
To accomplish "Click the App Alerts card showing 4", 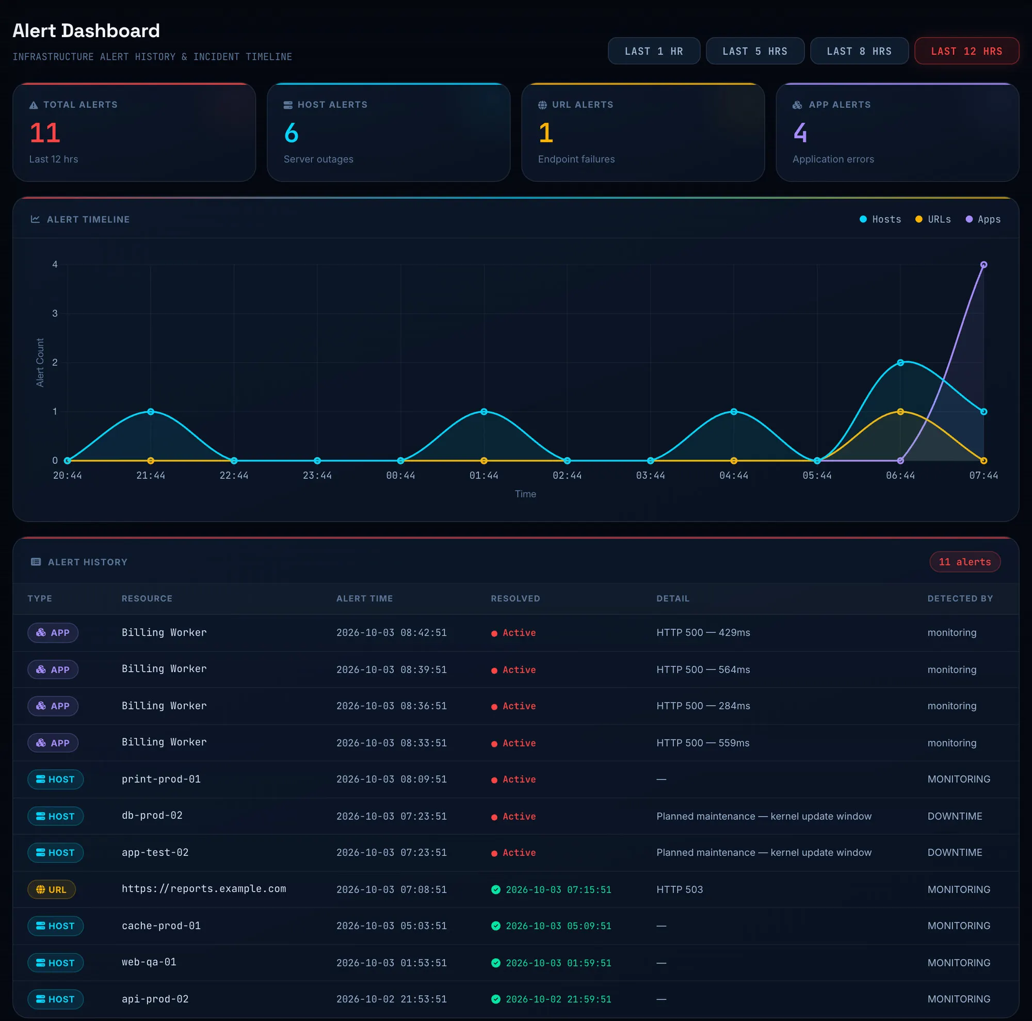I will (897, 133).
